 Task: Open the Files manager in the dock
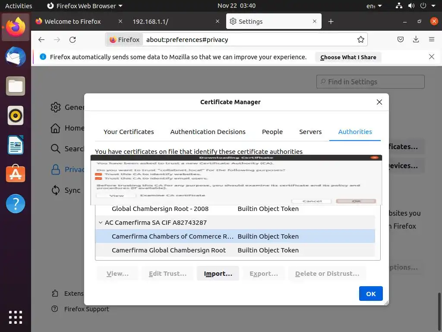[x=16, y=86]
